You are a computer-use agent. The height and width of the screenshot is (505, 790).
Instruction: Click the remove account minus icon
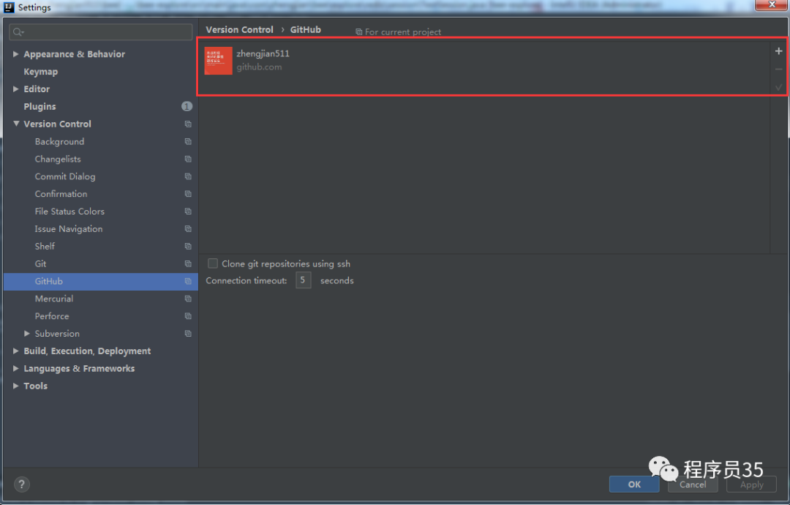[x=778, y=69]
